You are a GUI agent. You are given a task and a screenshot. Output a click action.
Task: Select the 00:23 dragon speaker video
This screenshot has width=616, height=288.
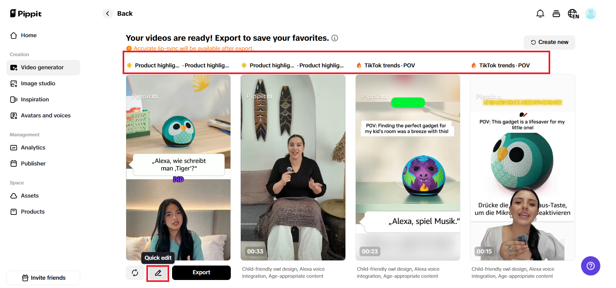tap(408, 167)
